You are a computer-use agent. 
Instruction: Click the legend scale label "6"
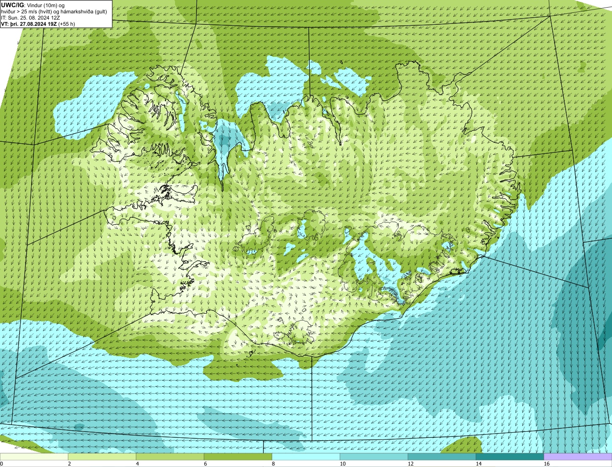coord(205,464)
